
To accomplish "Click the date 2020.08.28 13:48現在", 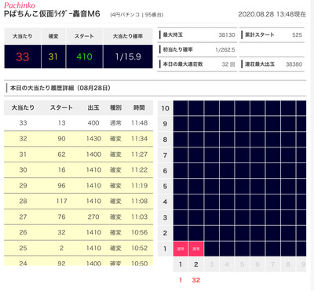I will (272, 14).
